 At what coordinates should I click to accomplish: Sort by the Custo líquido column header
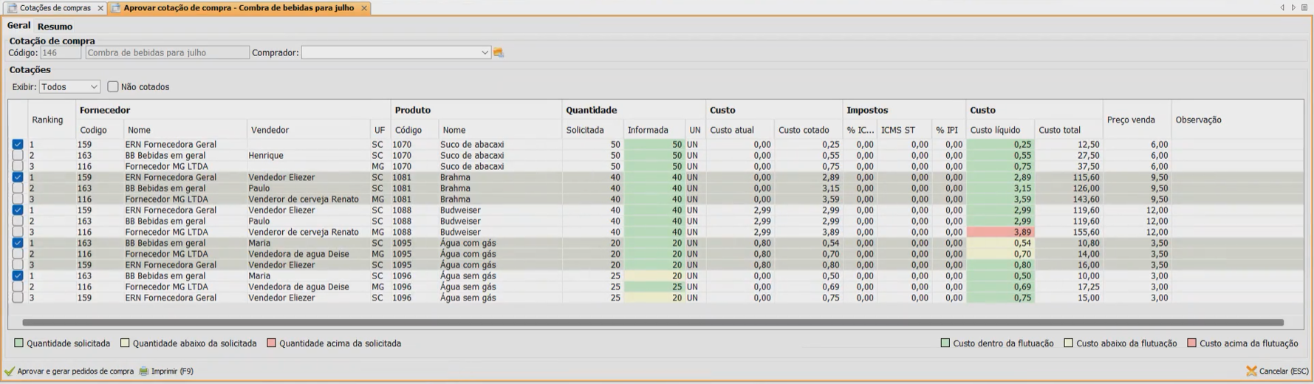995,130
